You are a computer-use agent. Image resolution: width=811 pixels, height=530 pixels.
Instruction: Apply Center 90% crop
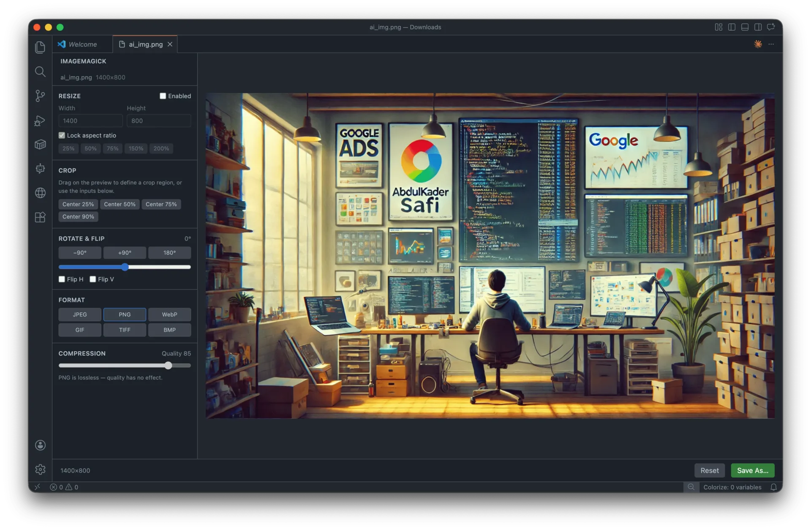click(x=78, y=216)
